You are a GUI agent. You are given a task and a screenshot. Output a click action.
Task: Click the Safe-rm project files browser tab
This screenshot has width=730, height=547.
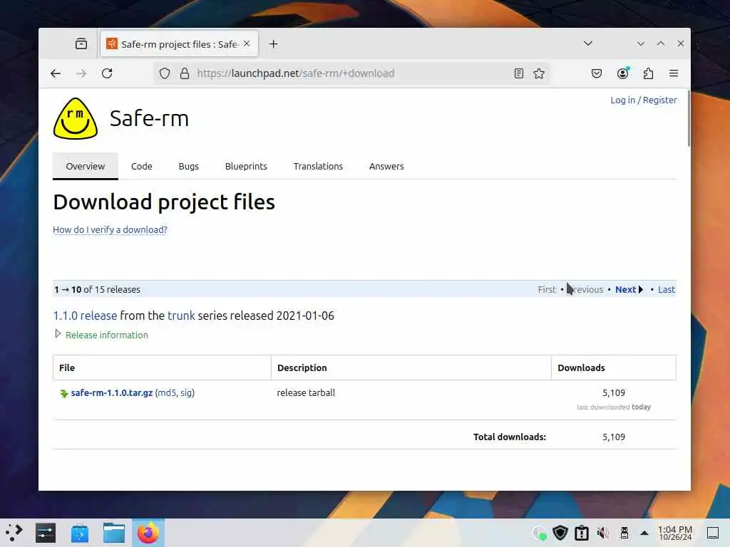pyautogui.click(x=179, y=44)
